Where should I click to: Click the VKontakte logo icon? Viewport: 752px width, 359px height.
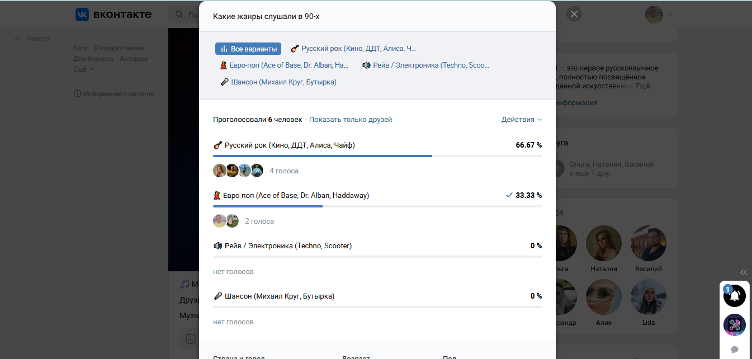click(82, 15)
